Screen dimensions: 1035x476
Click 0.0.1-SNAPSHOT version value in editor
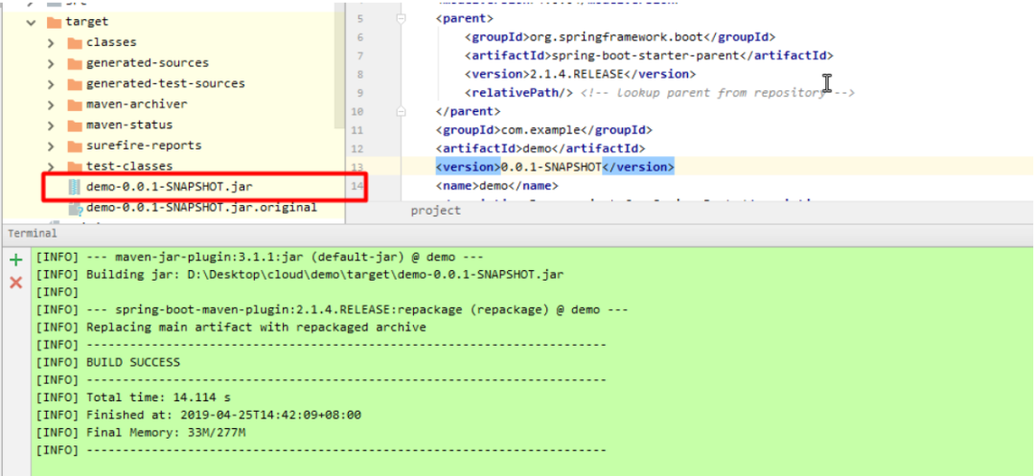tap(551, 167)
